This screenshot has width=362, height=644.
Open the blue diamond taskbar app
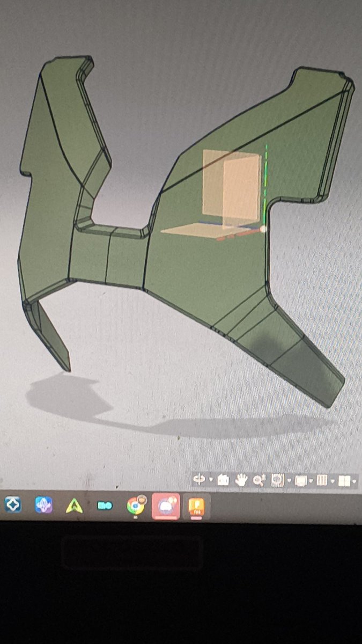coord(13,504)
